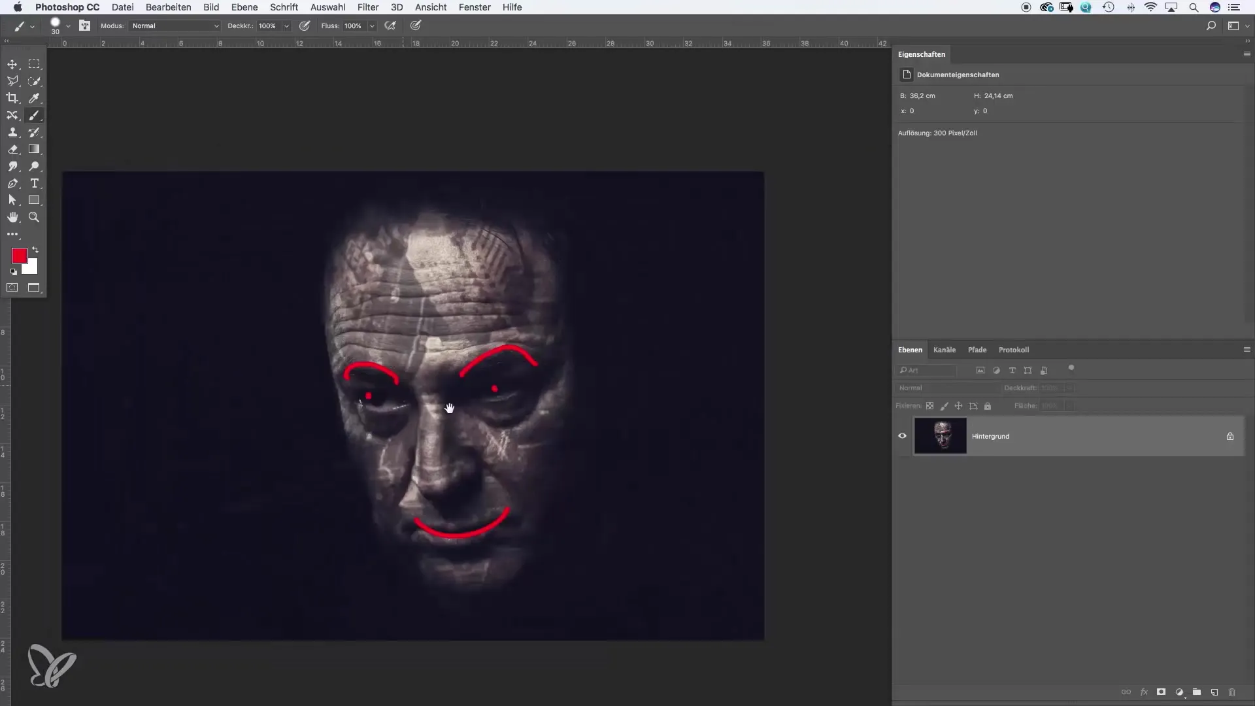Open the Bearbeiten menu
1255x706 pixels.
(x=169, y=7)
